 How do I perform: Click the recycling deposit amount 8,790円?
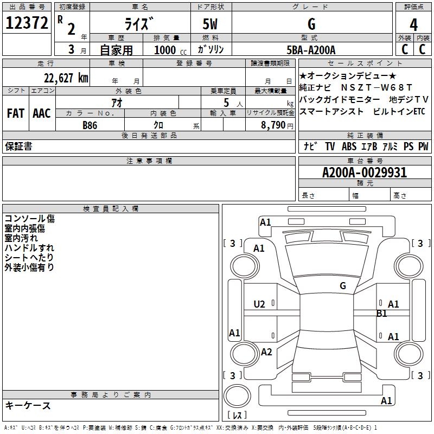(x=275, y=125)
